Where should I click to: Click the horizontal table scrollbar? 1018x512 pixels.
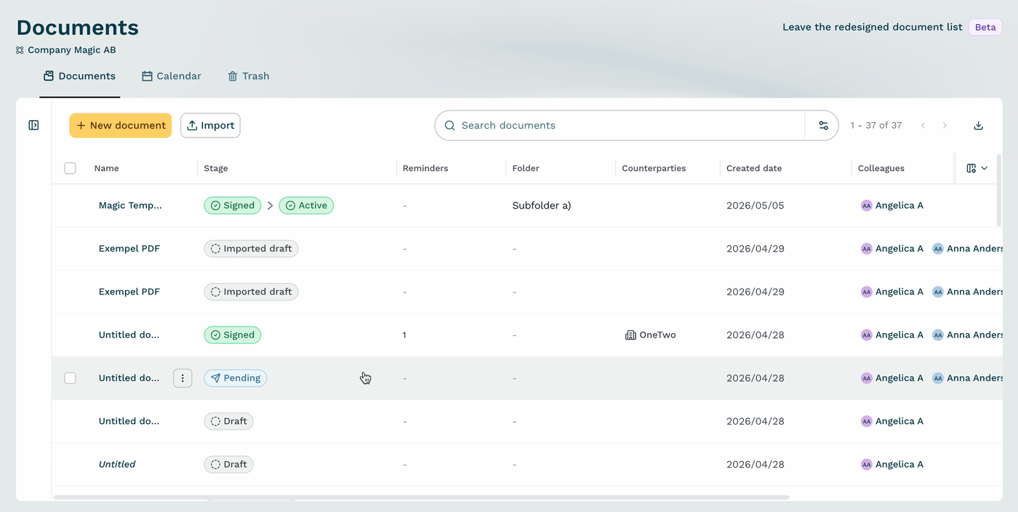421,497
